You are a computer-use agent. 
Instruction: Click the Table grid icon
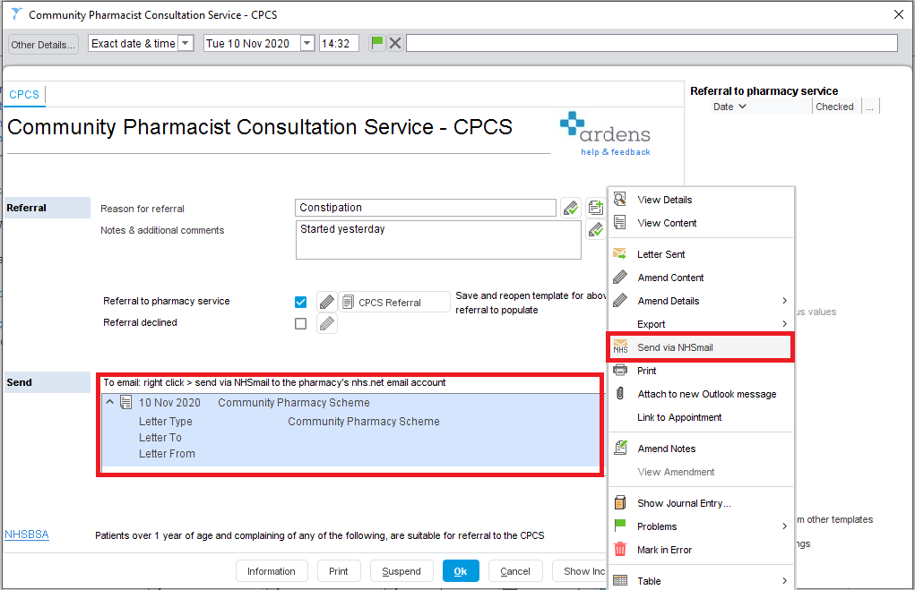[x=620, y=581]
